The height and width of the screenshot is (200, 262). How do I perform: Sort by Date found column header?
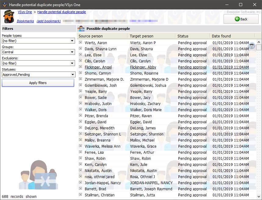pos(232,36)
